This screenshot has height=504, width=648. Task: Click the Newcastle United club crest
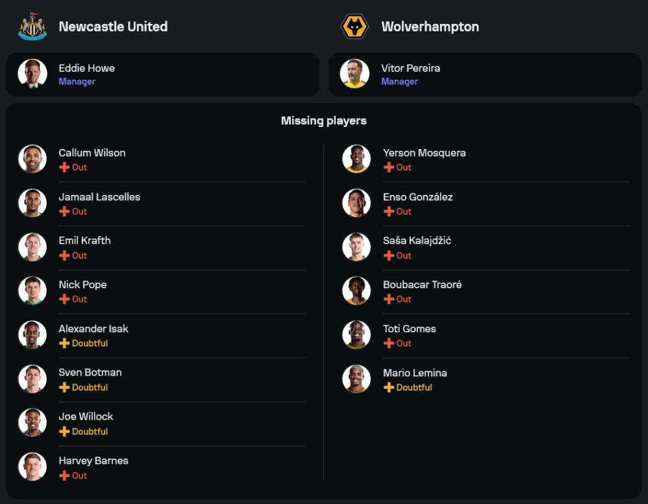tap(32, 27)
